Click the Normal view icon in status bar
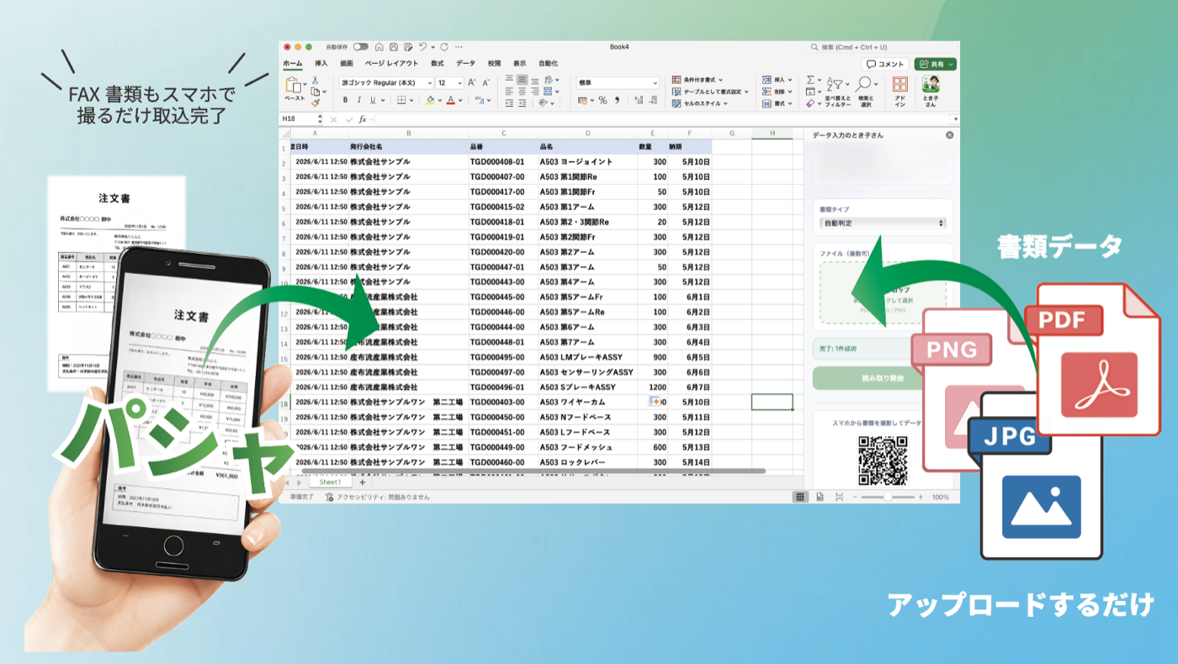Screen dimensions: 1178x664 [800, 498]
